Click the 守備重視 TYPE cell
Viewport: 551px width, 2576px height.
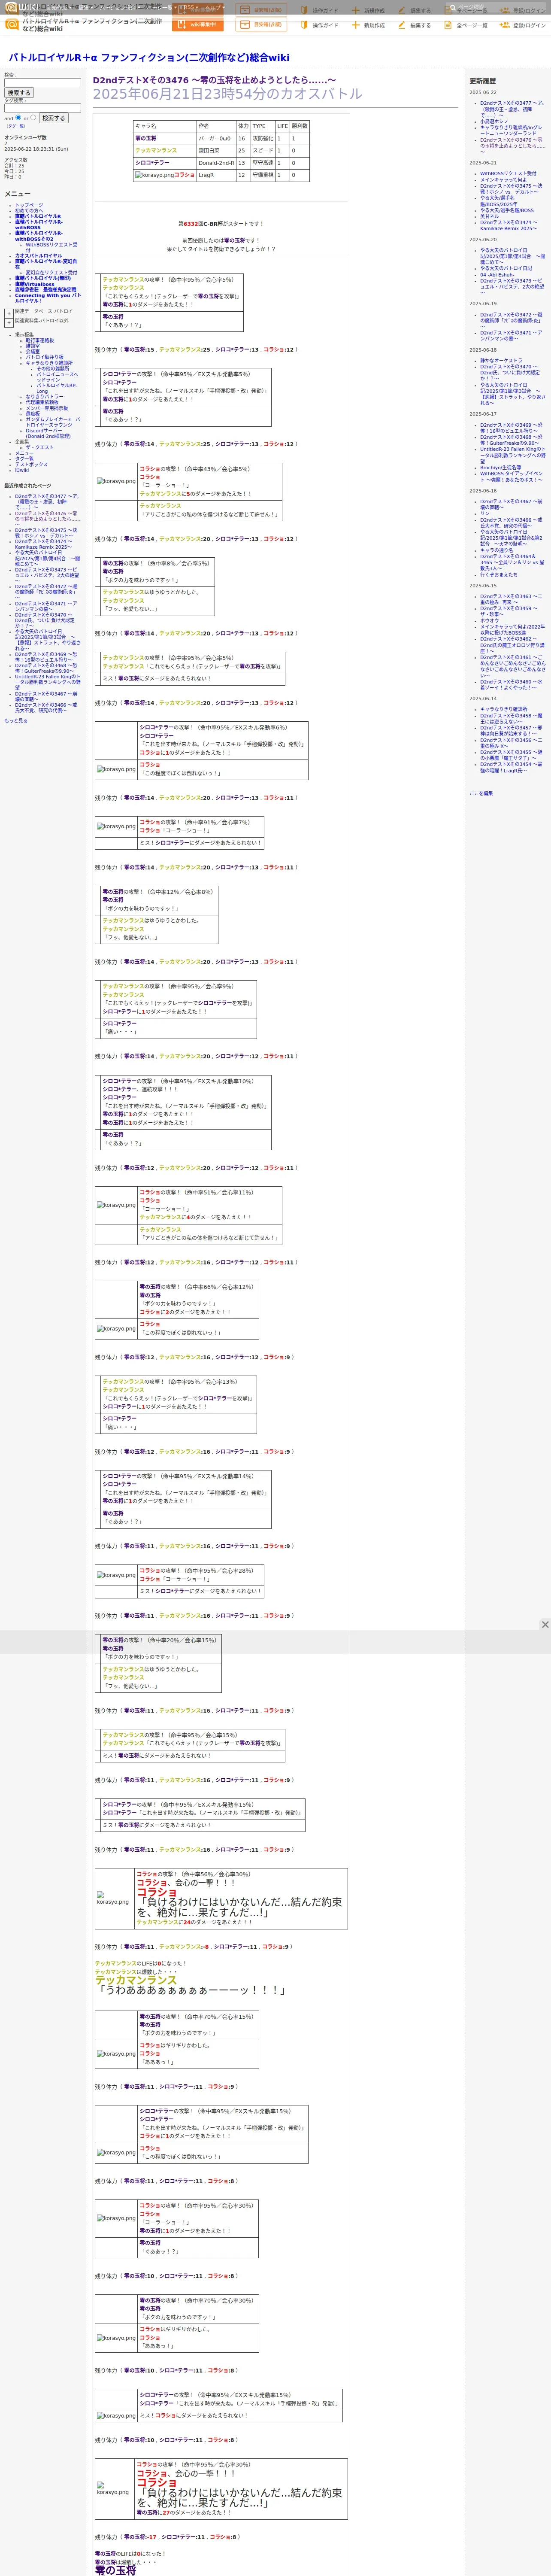click(x=262, y=175)
